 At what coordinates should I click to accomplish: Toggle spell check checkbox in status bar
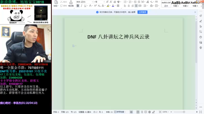(115, 112)
